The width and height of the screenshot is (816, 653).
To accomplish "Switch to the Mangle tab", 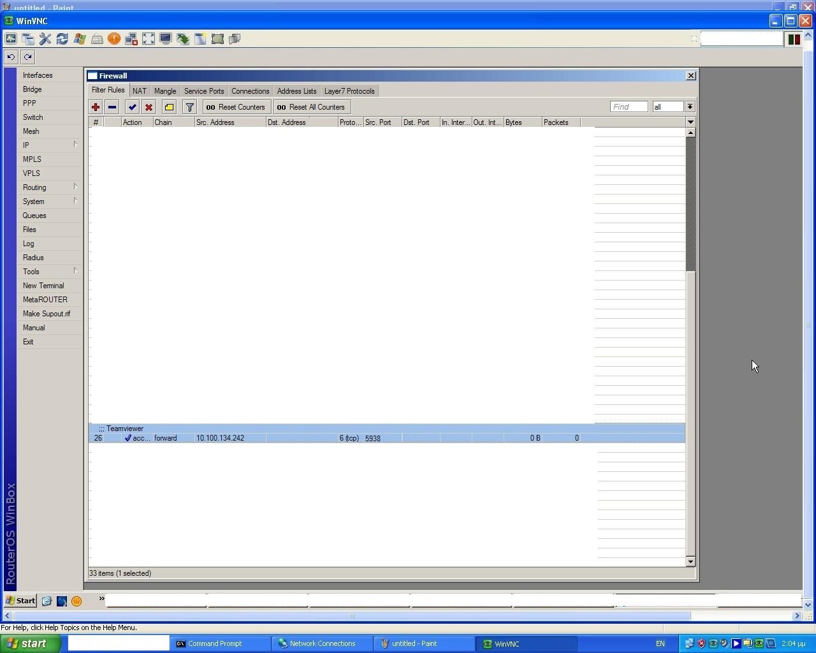I will [165, 91].
